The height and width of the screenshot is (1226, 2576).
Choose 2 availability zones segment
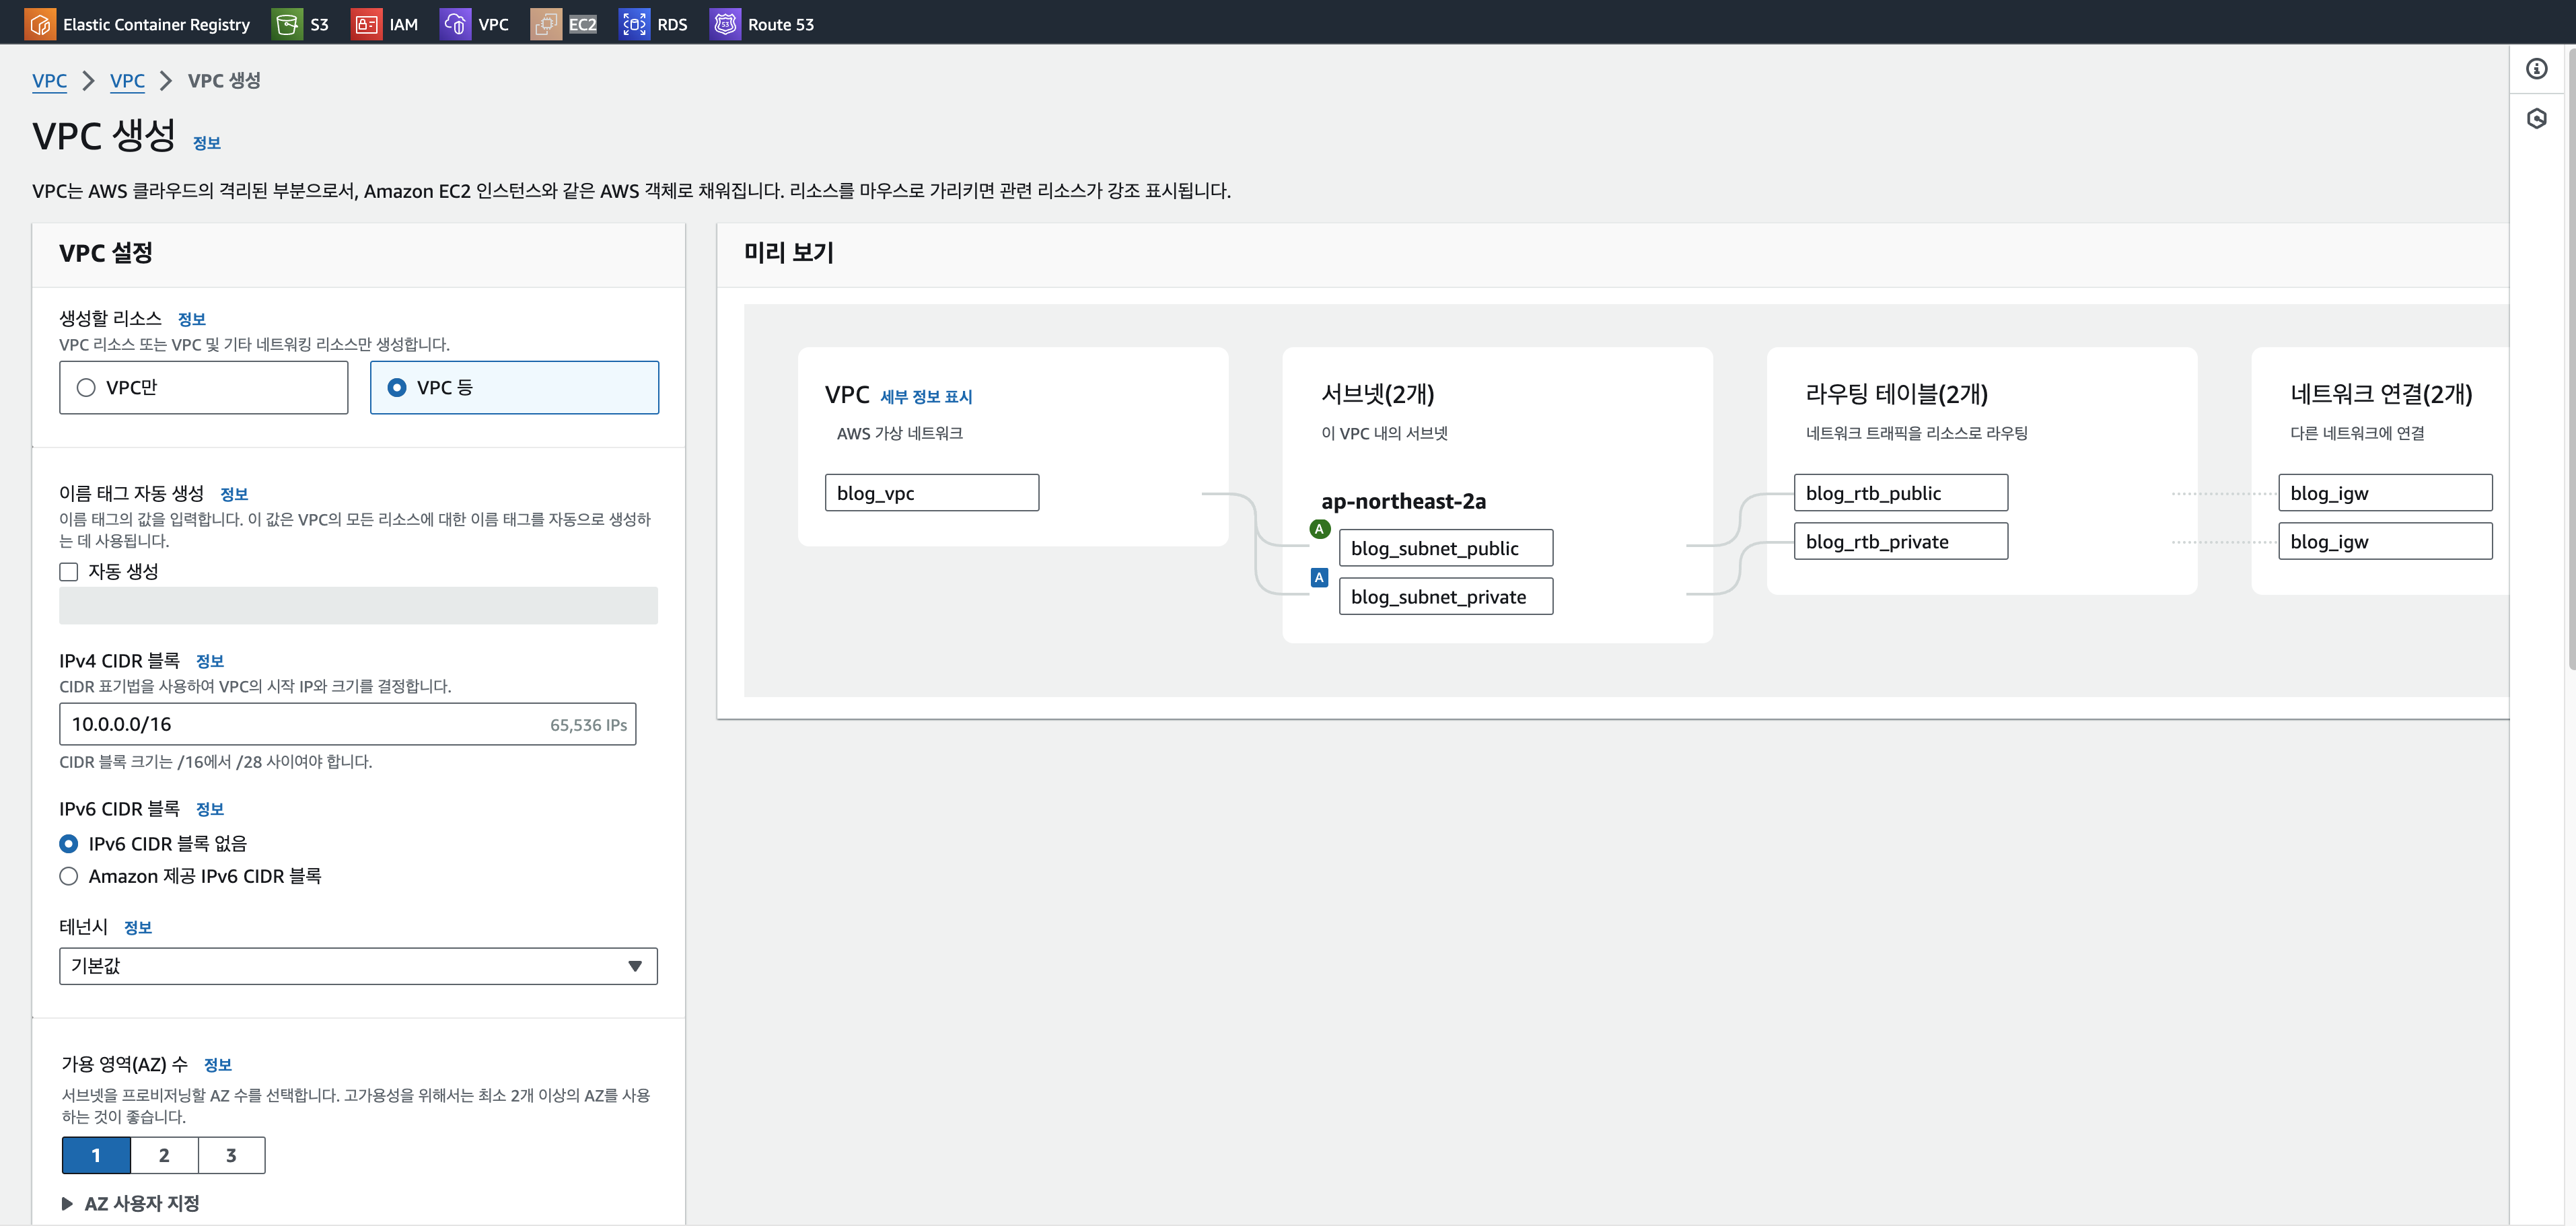coord(164,1155)
